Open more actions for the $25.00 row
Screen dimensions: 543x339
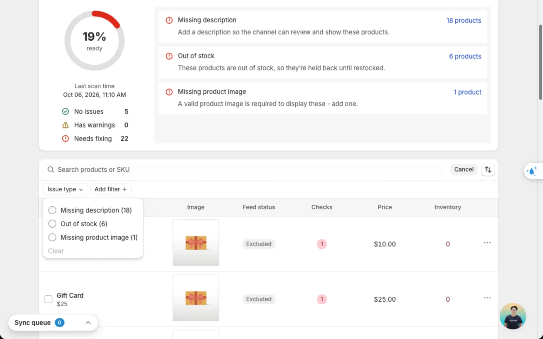coord(487,298)
